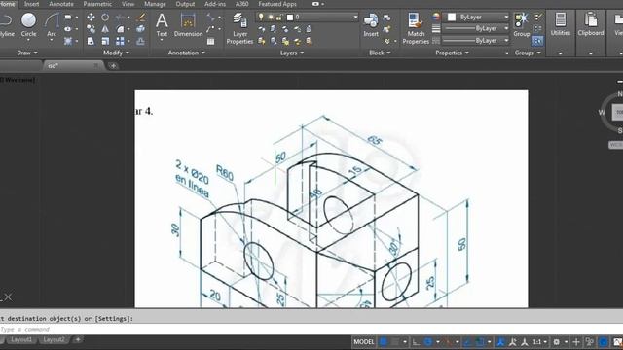Open the Annotate ribbon tab
The height and width of the screenshot is (350, 623).
point(61,4)
